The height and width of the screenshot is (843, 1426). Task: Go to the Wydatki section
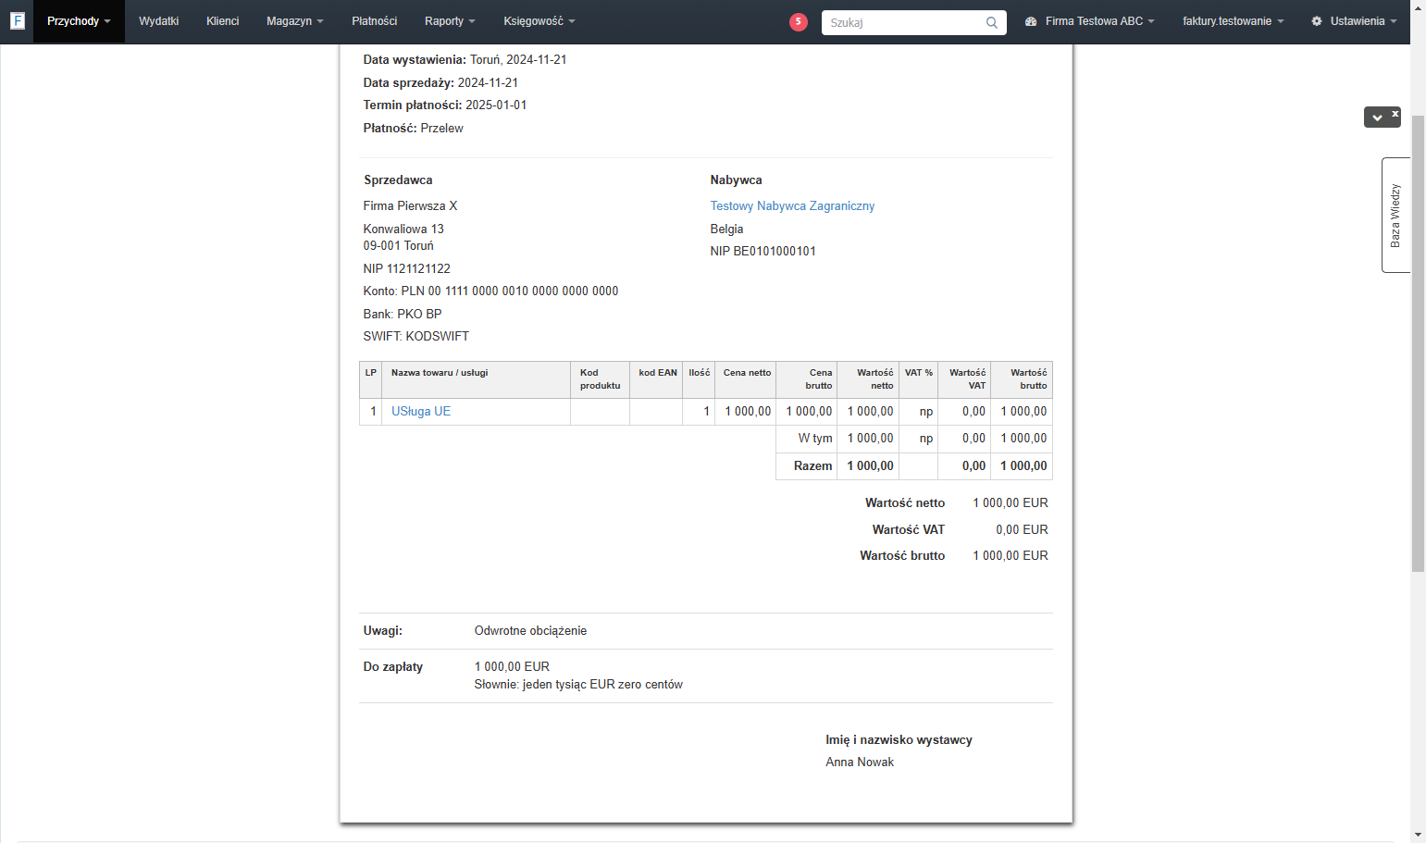point(158,21)
